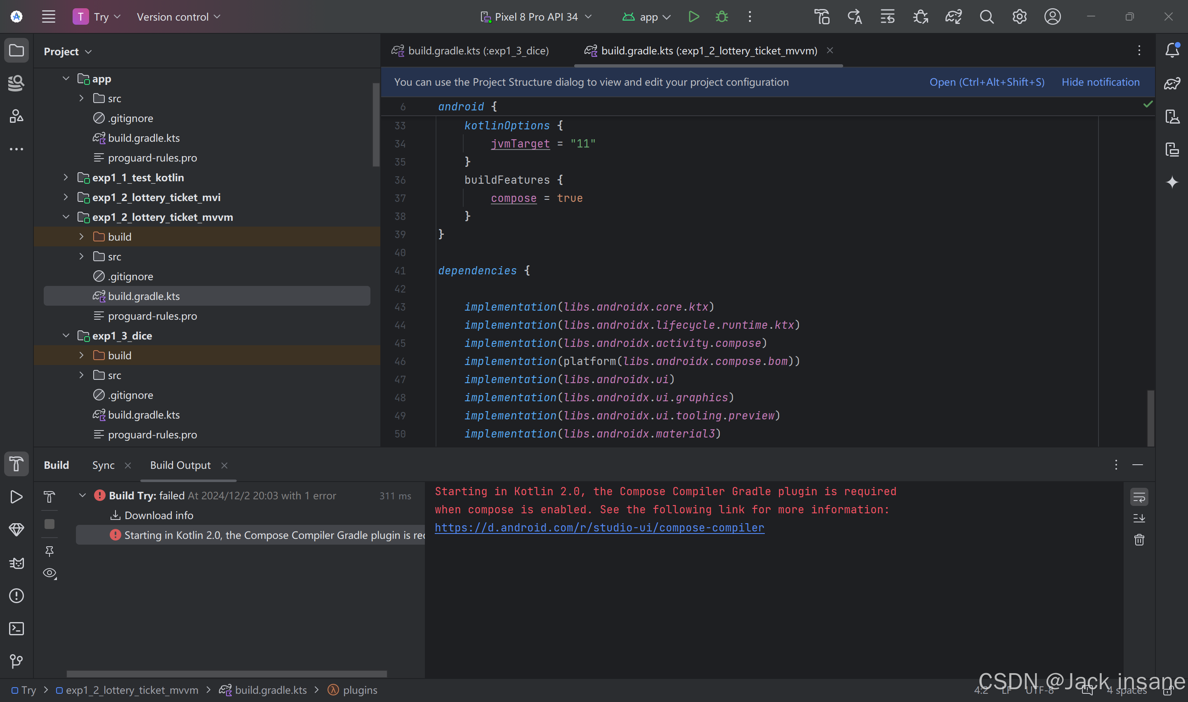Viewport: 1188px width, 702px height.
Task: Open Search Everywhere magnifier
Action: pos(987,17)
